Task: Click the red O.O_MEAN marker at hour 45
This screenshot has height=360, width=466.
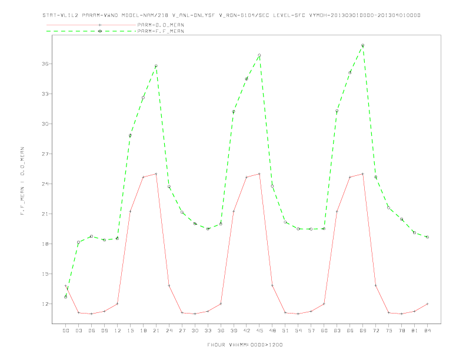Action: click(x=259, y=174)
